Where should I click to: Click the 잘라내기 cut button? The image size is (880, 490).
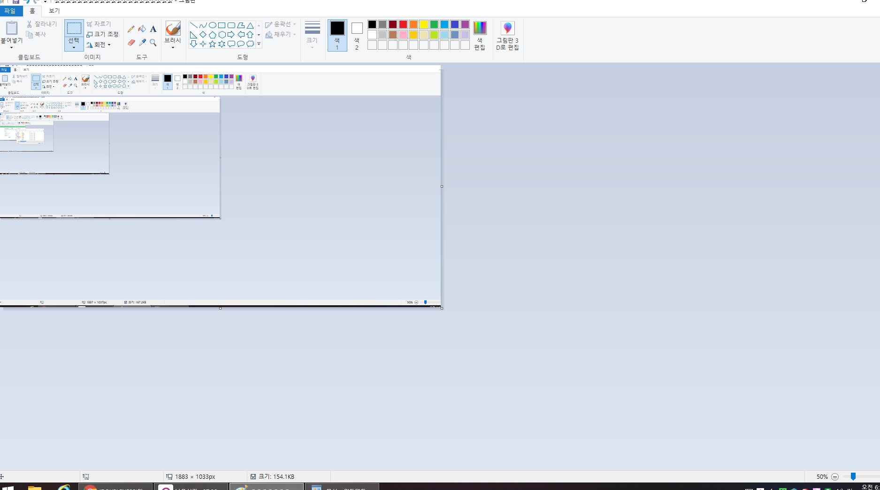pos(42,24)
